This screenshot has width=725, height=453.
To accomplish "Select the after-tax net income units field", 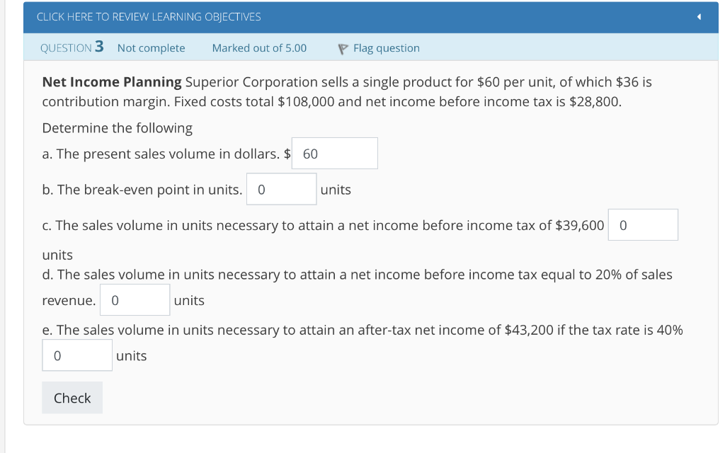I will (x=76, y=355).
